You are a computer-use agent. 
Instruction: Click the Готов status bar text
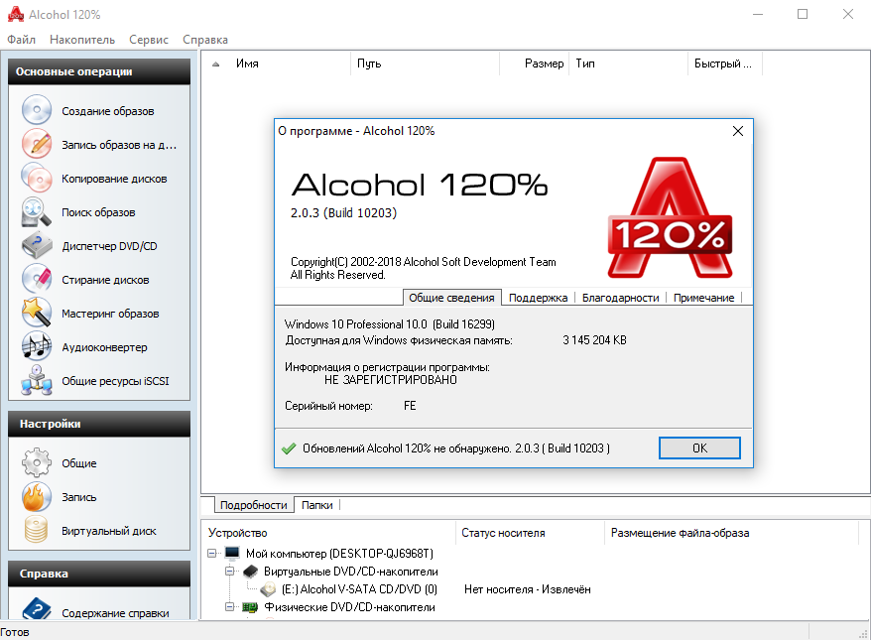pyautogui.click(x=15, y=632)
